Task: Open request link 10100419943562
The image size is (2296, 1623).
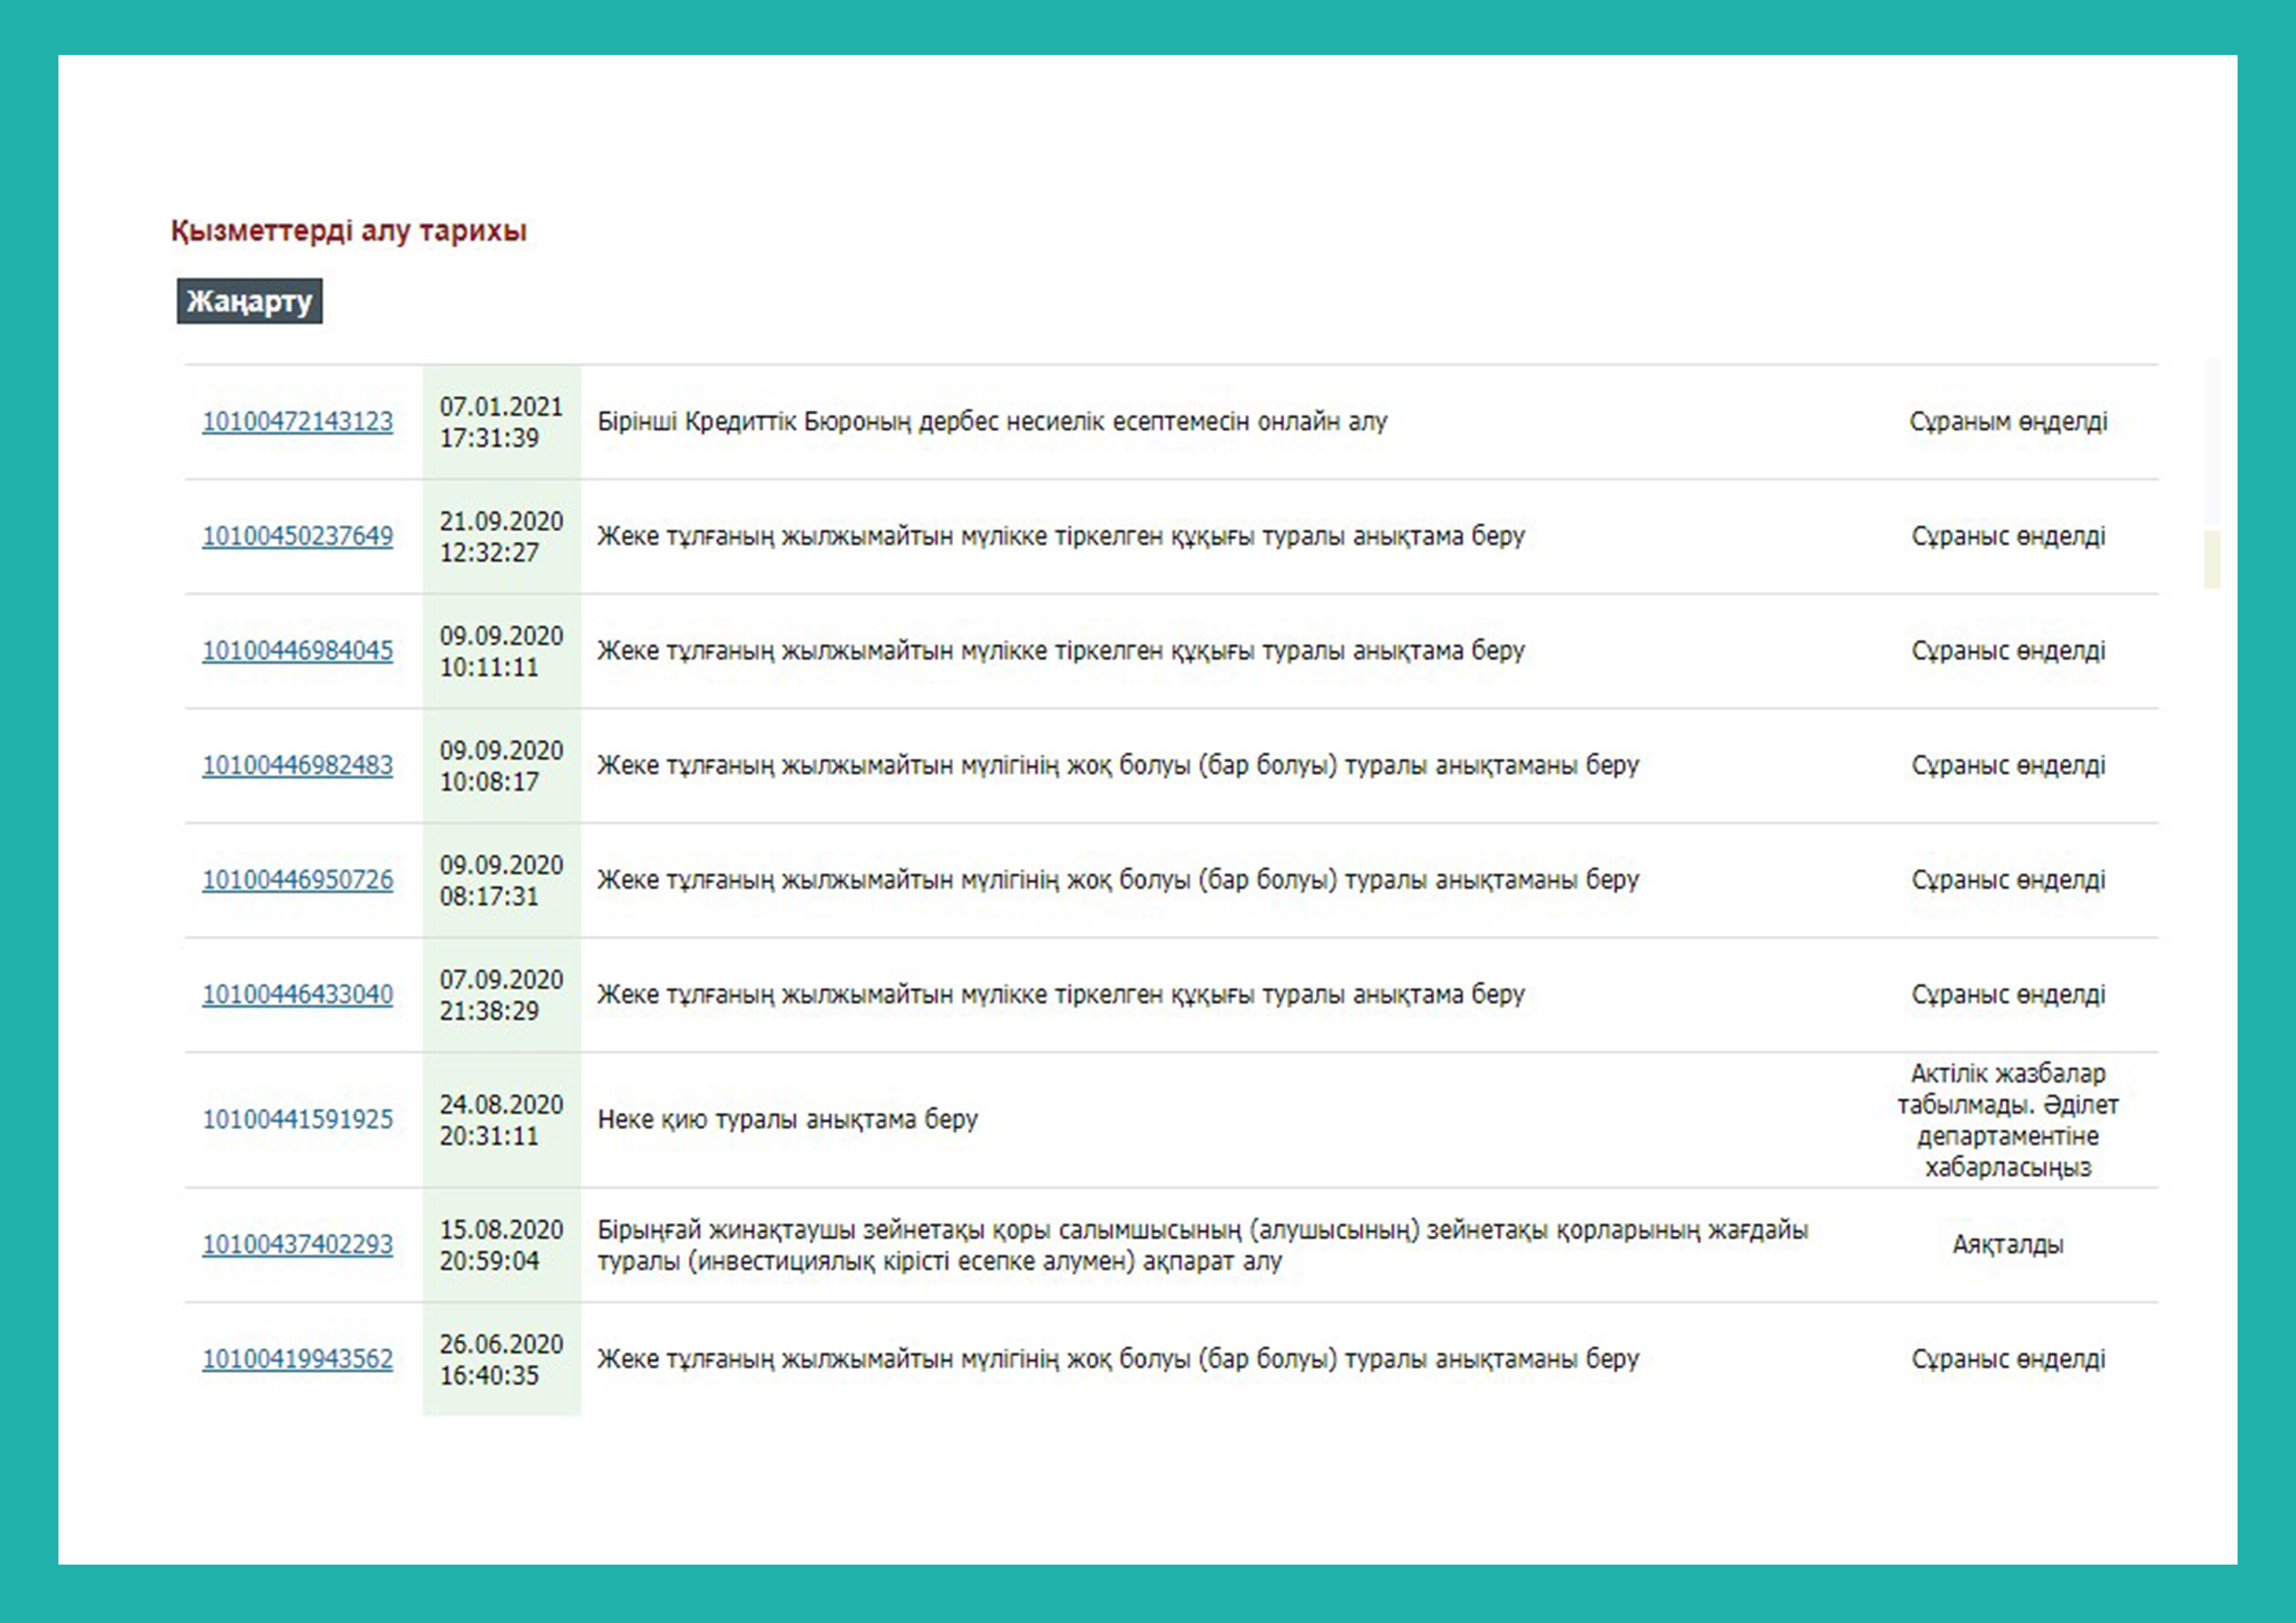Action: (x=297, y=1359)
